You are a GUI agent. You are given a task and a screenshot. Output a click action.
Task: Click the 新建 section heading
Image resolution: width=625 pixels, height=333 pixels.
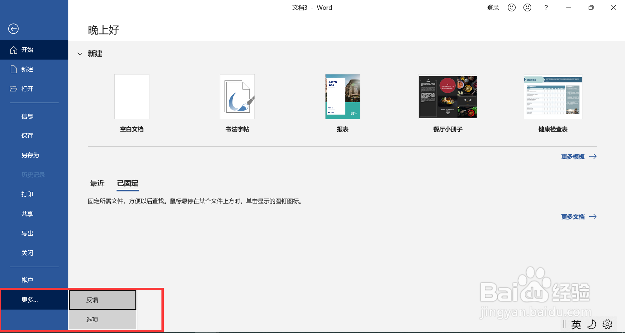(x=95, y=54)
